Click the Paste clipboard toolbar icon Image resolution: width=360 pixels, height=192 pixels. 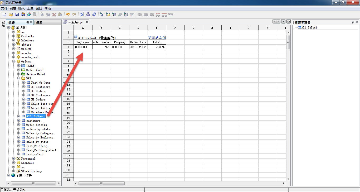coord(60,15)
